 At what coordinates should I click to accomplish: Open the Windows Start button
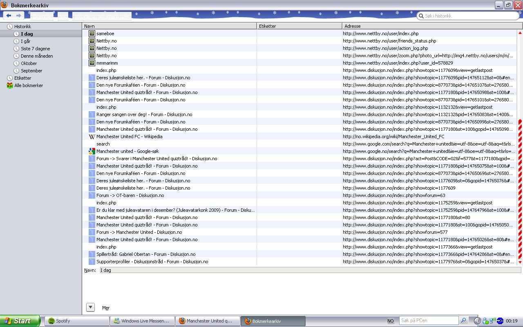point(20,321)
